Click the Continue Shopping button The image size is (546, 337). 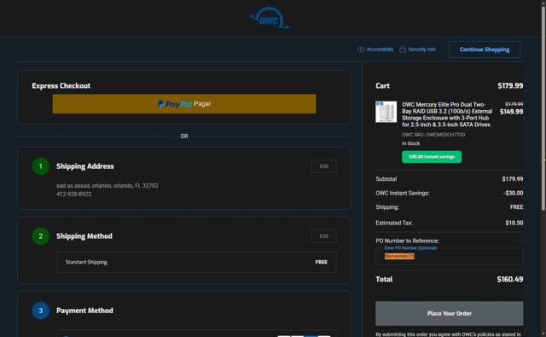click(x=485, y=49)
